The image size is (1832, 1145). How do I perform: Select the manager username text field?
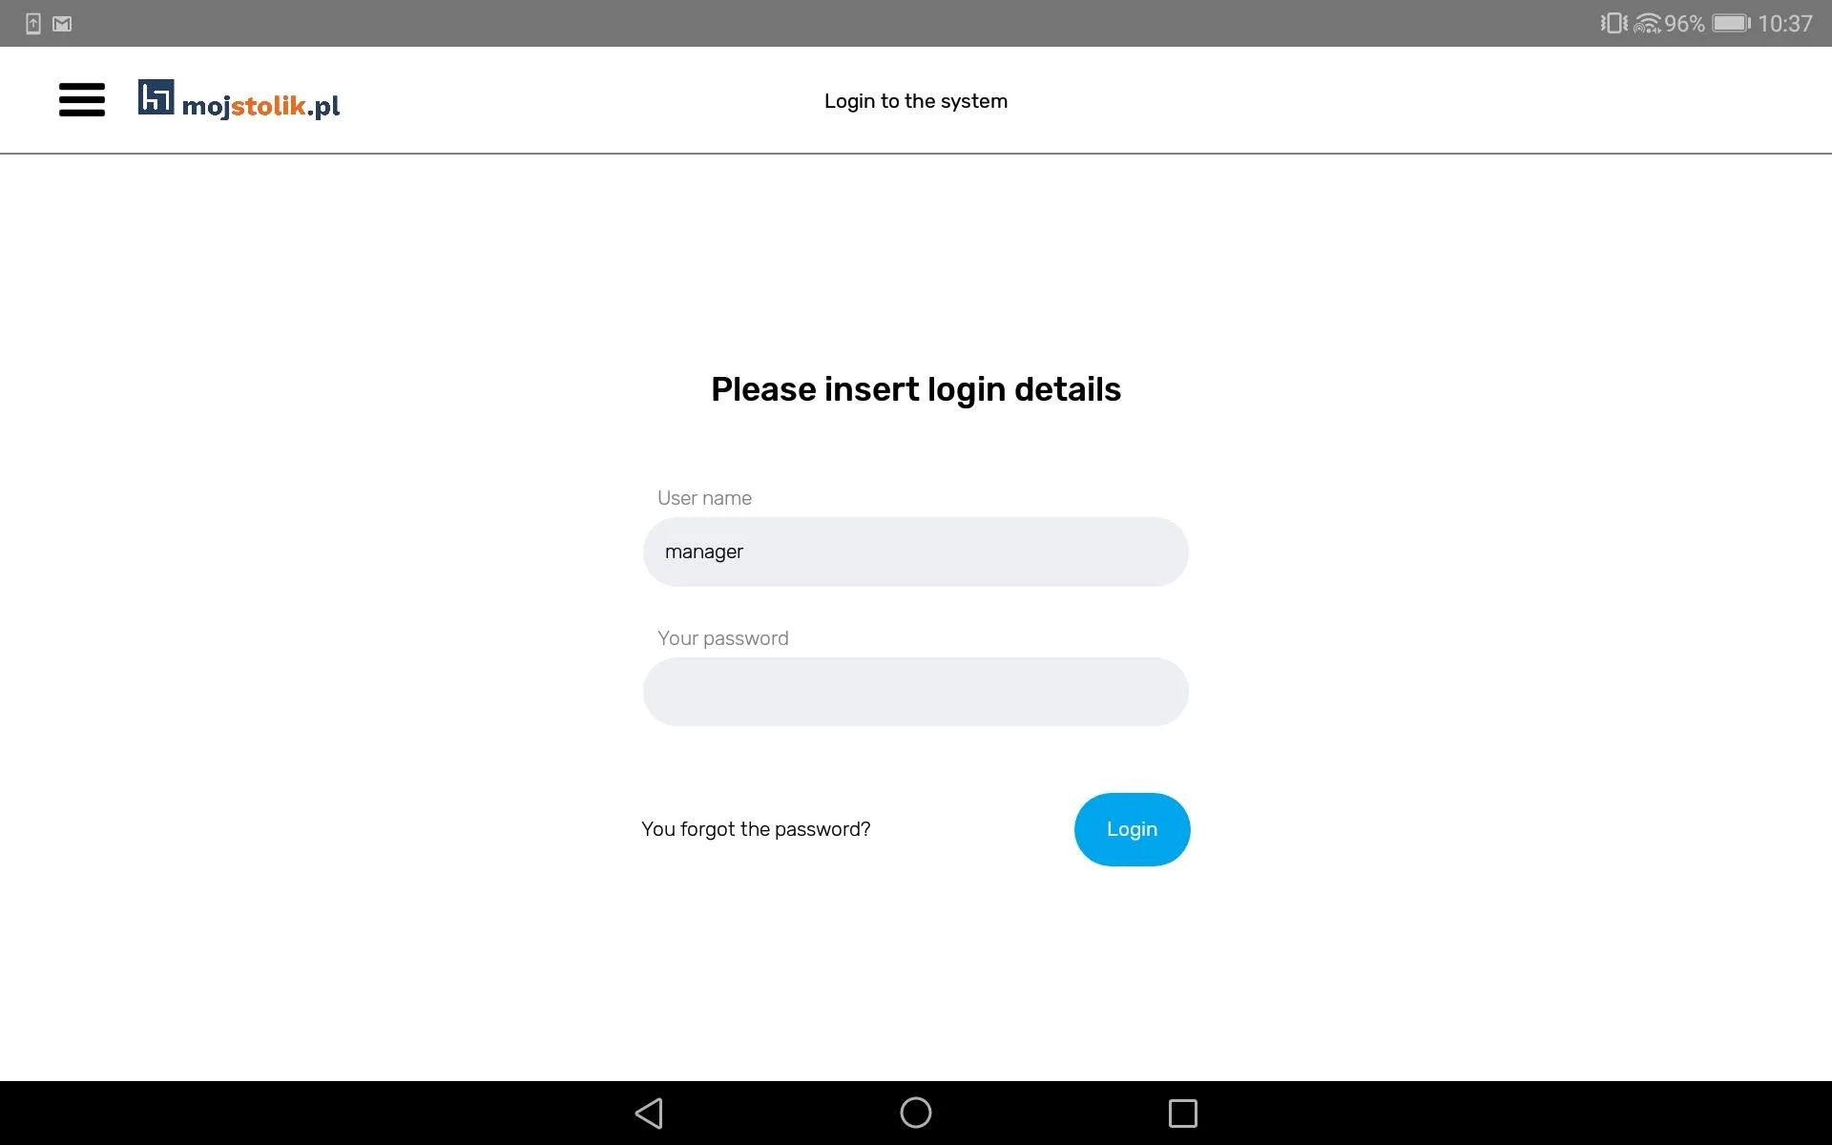(915, 552)
